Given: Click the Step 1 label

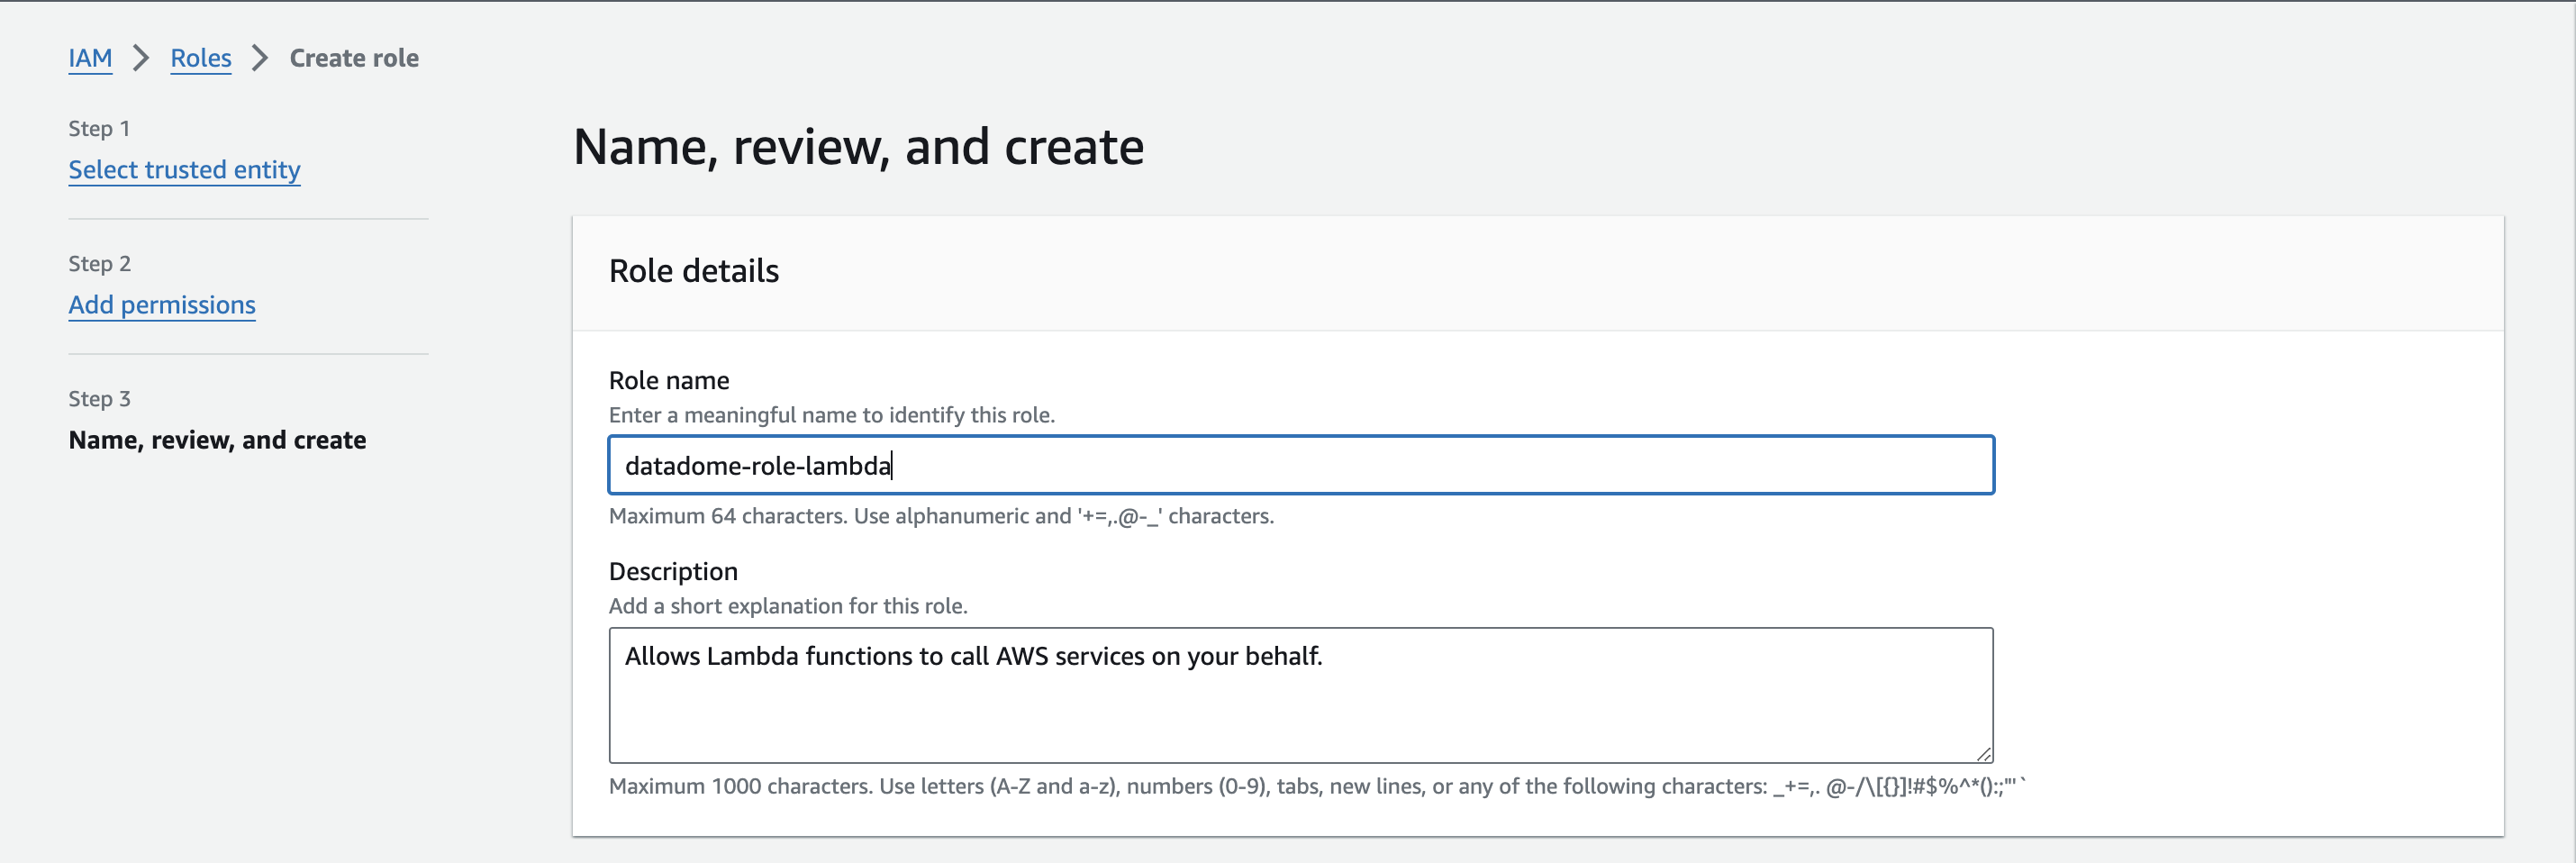Looking at the screenshot, I should (99, 129).
